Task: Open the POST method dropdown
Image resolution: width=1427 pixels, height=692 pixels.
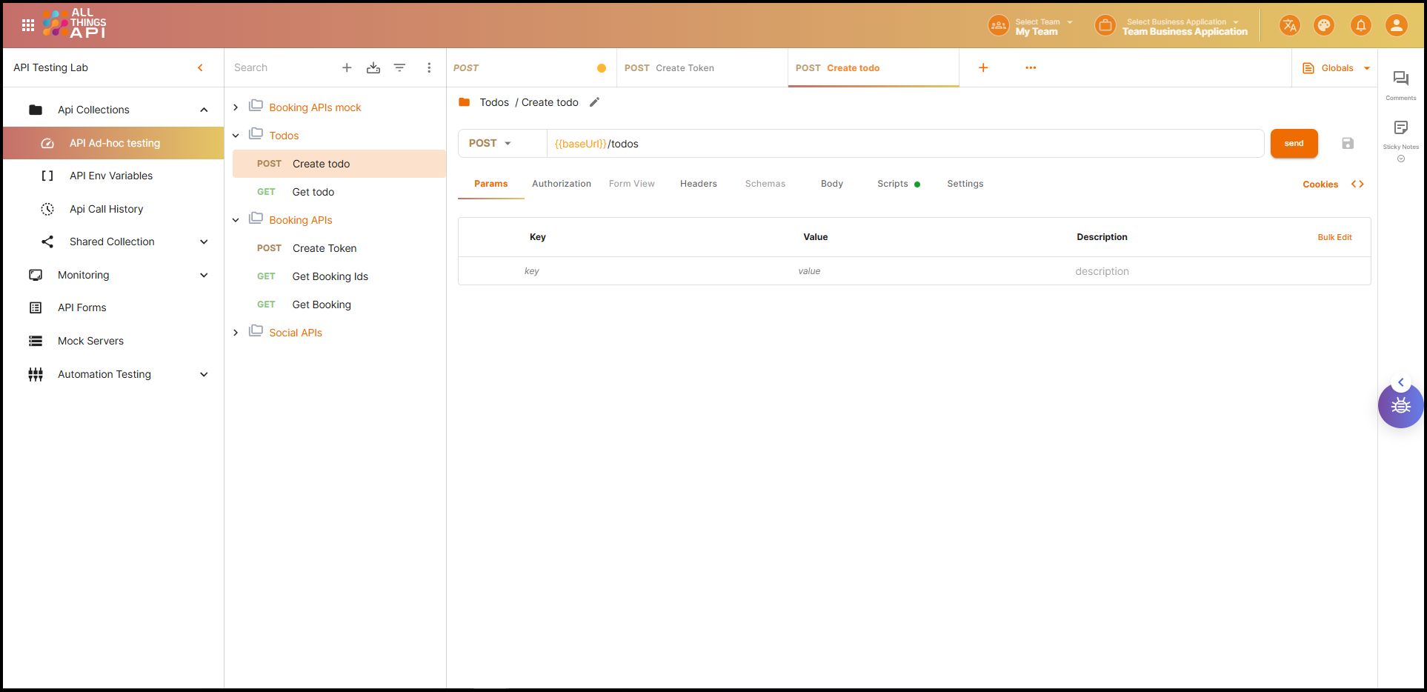Action: click(x=490, y=144)
